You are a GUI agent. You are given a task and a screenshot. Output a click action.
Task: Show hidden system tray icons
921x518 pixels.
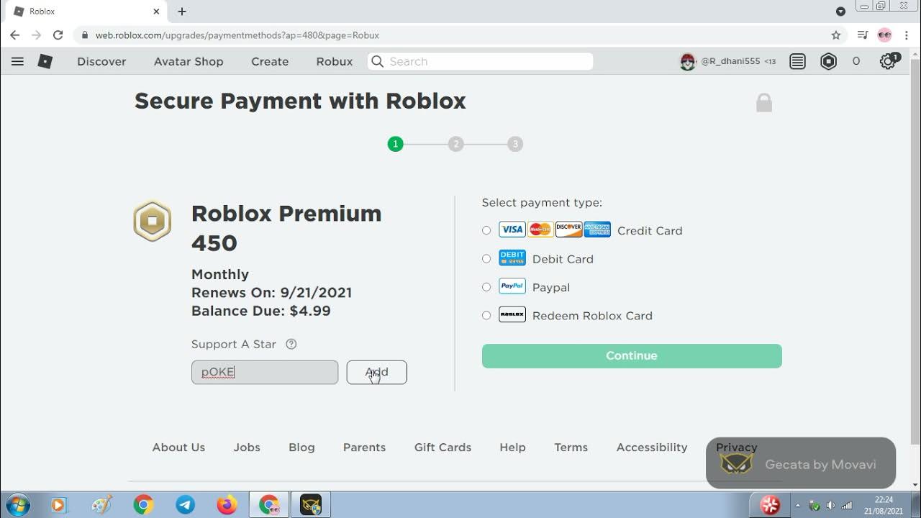[x=797, y=505]
